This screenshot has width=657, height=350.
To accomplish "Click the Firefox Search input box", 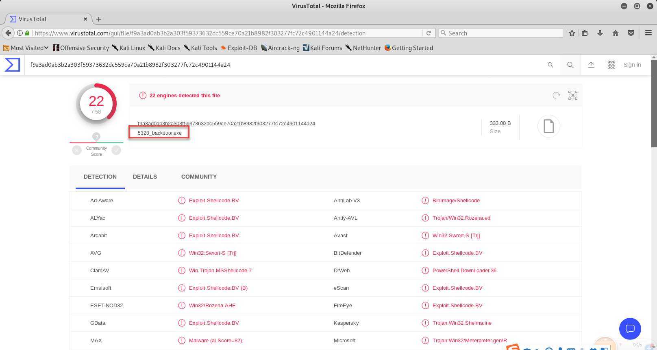I will click(x=500, y=33).
